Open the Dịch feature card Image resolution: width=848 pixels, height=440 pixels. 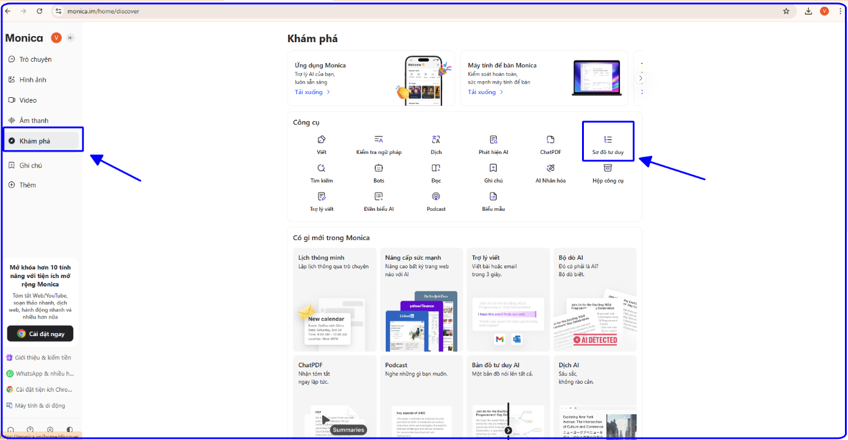(595, 397)
